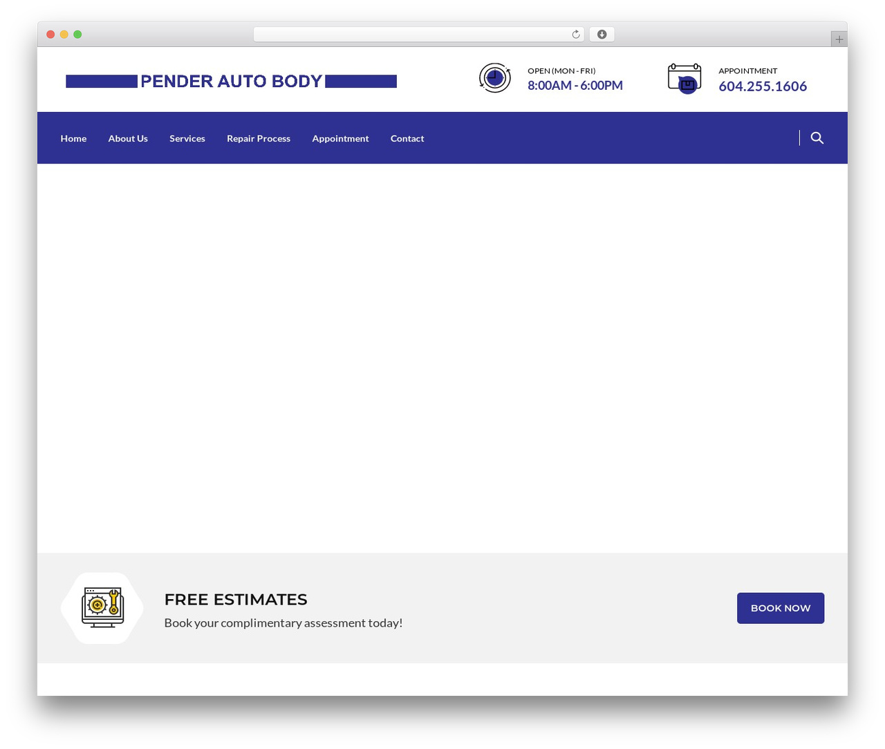
Task: Click the OPEN (MON - FRI) label
Action: tap(561, 70)
